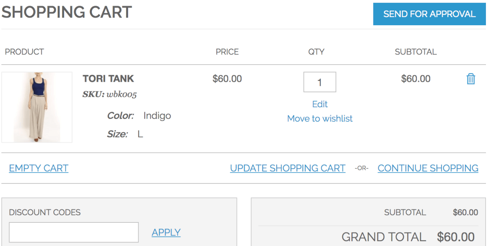This screenshot has width=488, height=246.
Task: Empty the cart
Action: coord(39,168)
